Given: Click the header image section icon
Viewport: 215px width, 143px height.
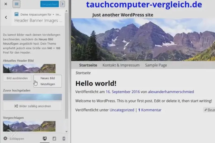Looking at the screenshot, I should tap(16, 14).
